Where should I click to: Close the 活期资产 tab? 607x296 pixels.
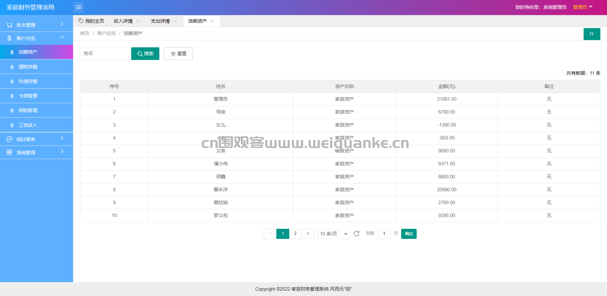(212, 21)
